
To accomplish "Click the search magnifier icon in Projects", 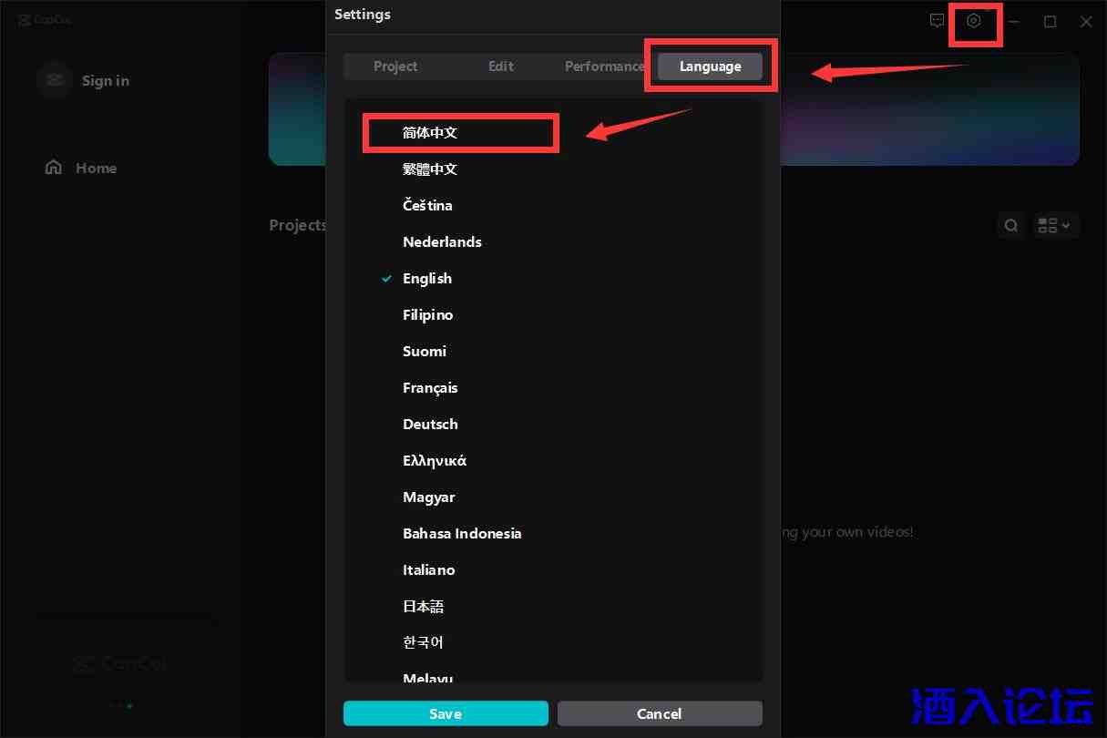I will 1011,225.
